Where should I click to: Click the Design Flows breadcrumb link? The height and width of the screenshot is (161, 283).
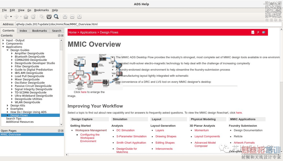(x=109, y=32)
